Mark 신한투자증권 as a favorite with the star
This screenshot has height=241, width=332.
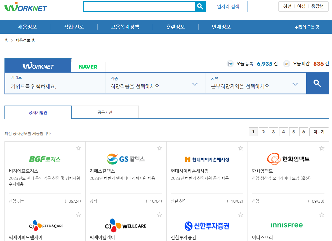241,215
